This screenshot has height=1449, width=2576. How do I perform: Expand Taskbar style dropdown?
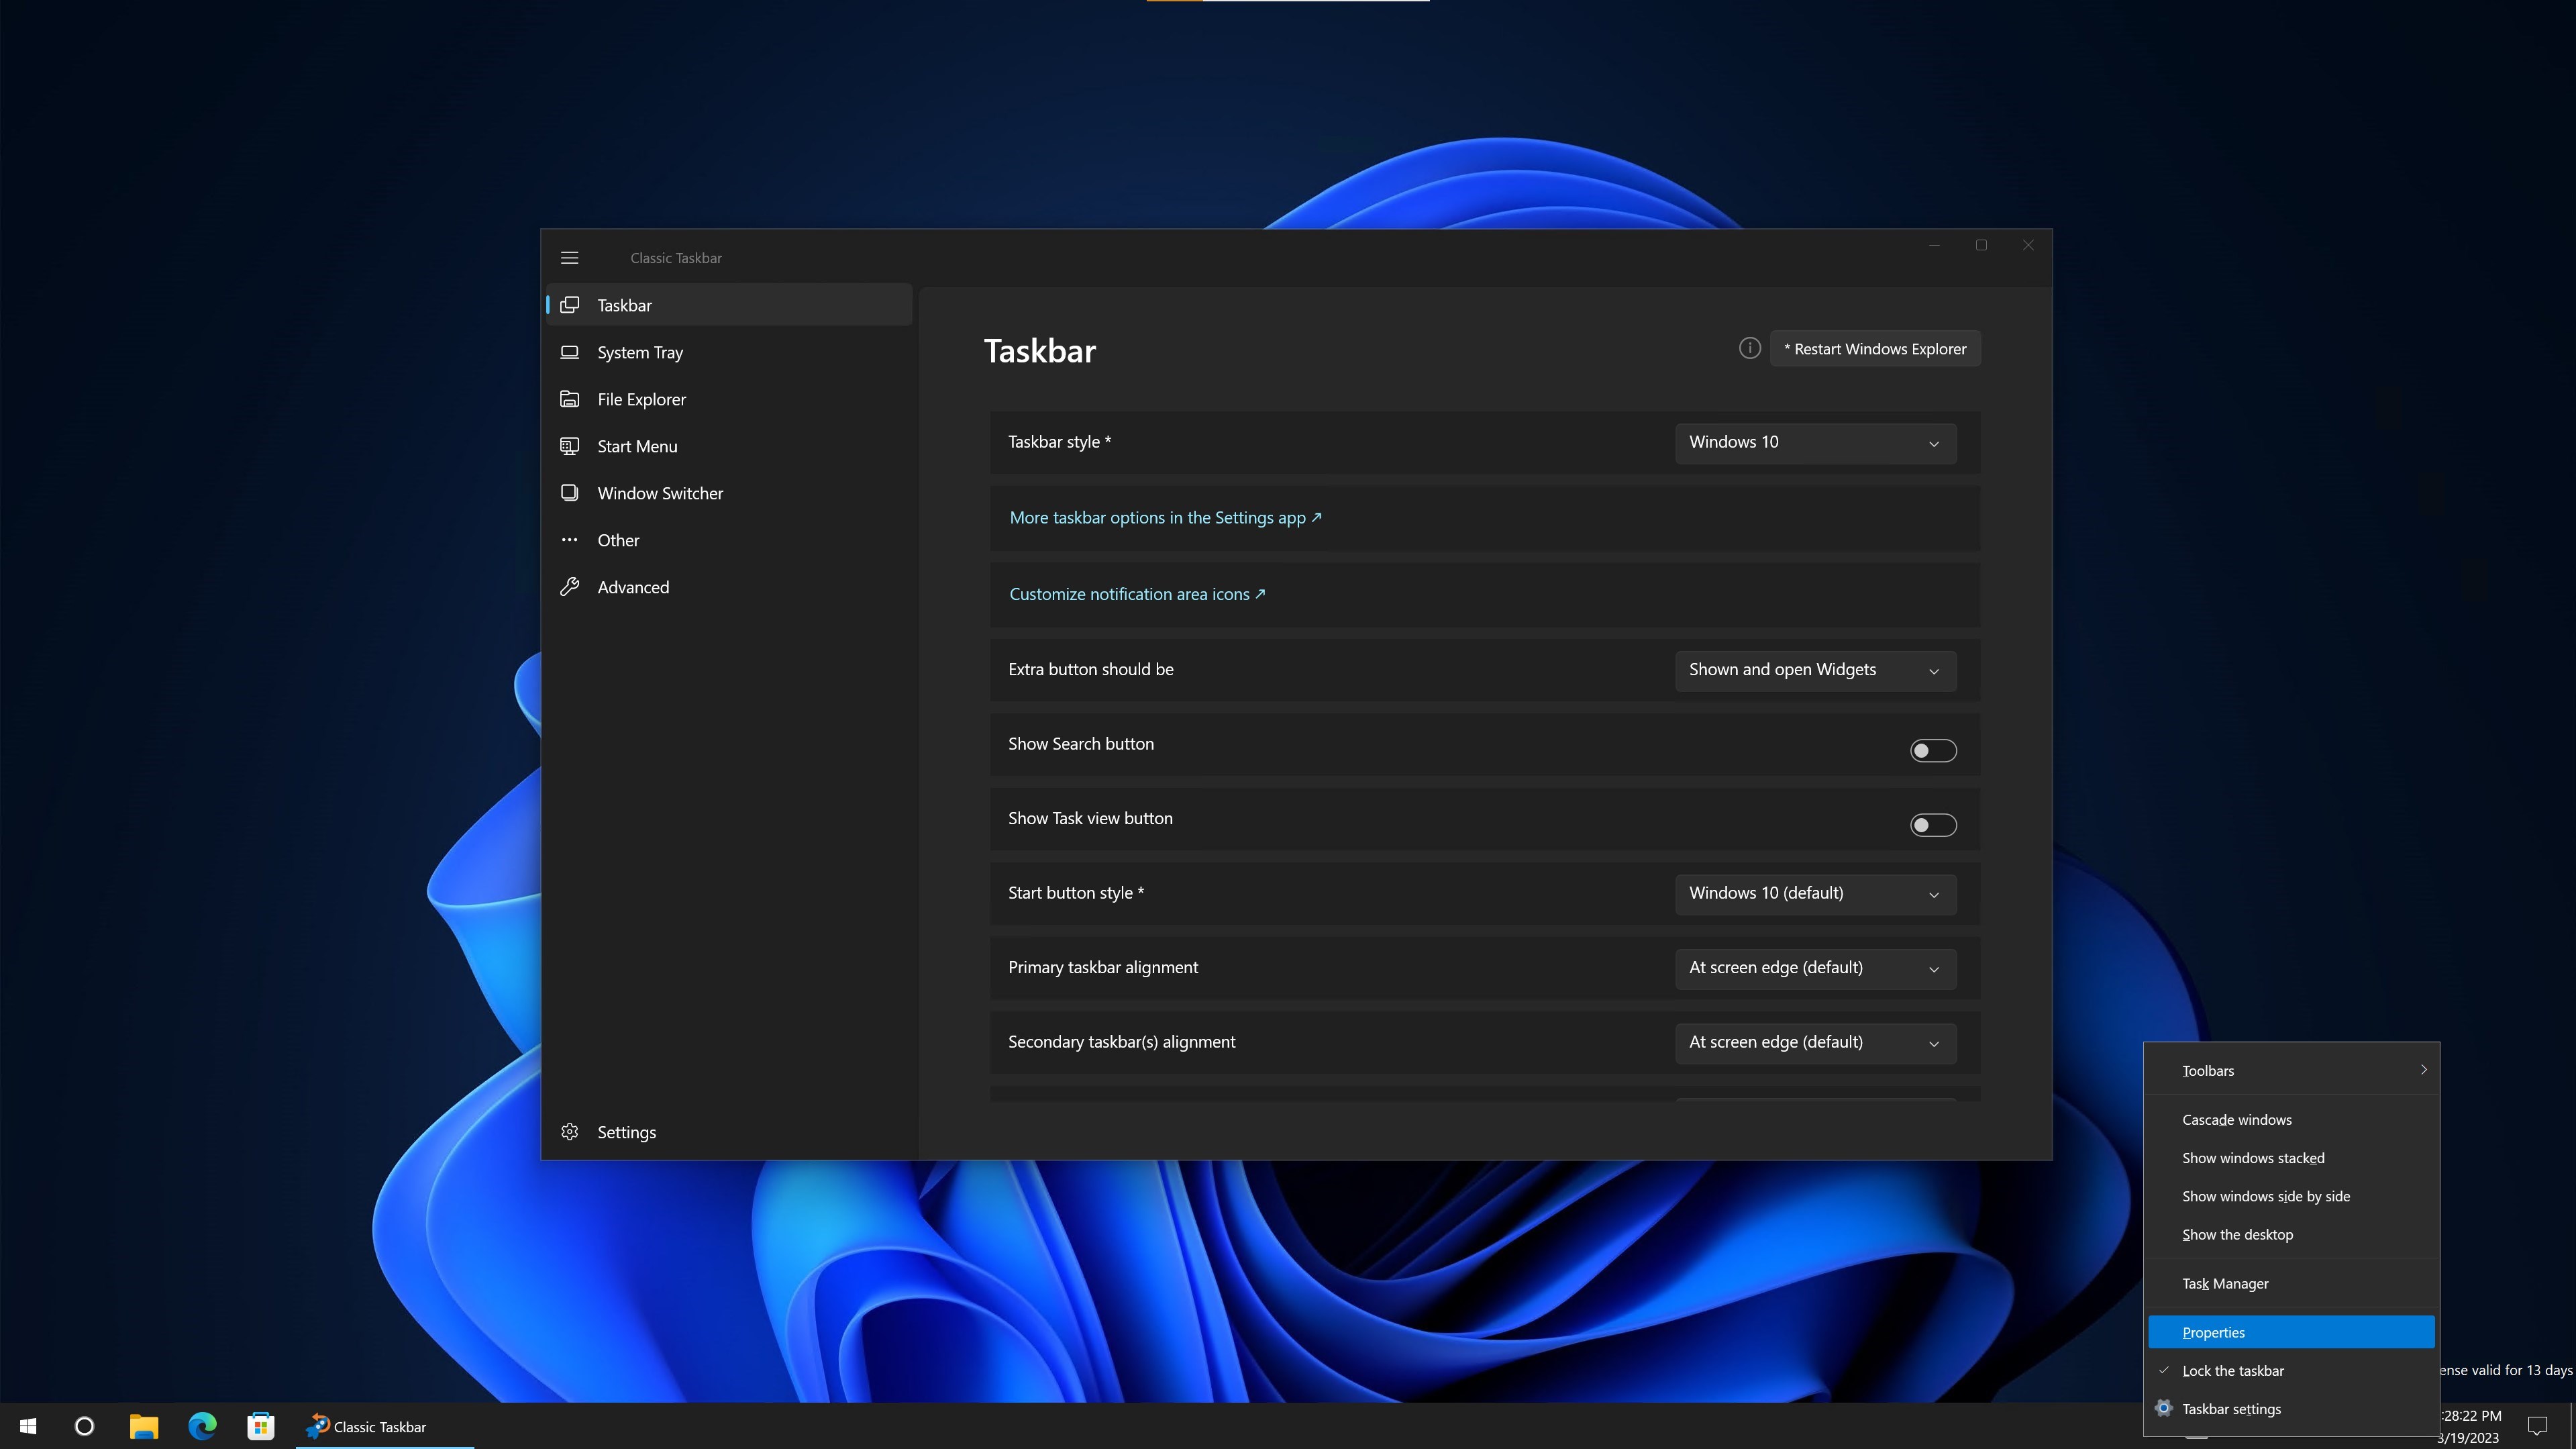coord(1814,443)
